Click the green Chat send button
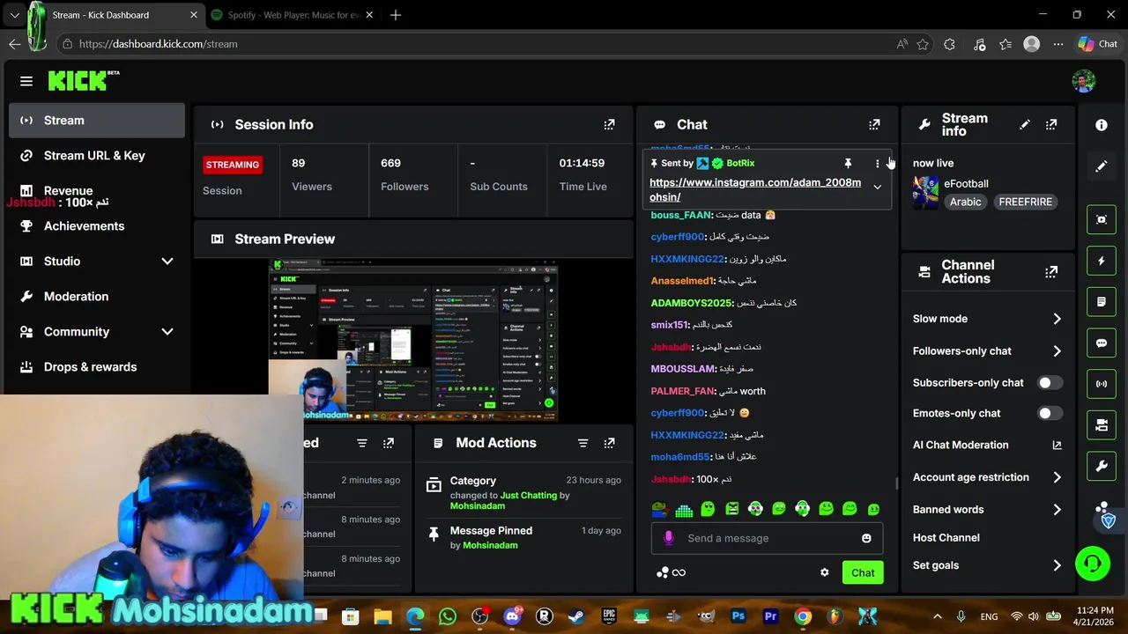The image size is (1128, 634). pyautogui.click(x=863, y=572)
